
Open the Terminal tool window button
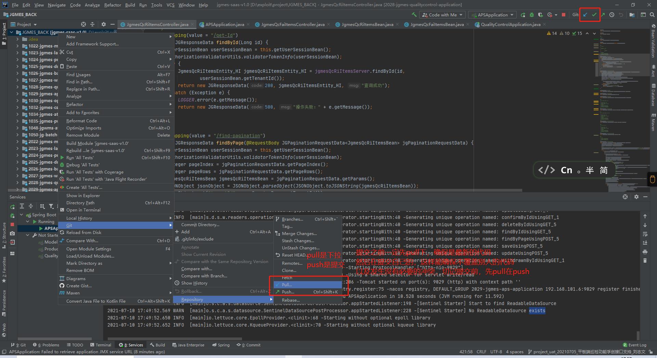pos(101,345)
